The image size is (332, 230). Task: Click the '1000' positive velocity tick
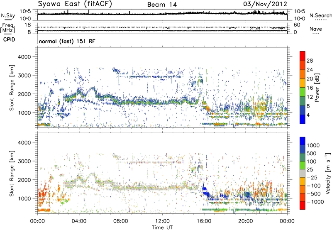tap(313, 145)
